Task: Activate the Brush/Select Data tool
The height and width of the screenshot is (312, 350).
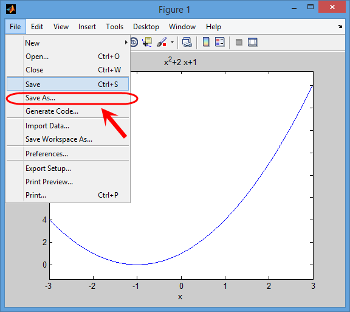Action: tap(162, 42)
